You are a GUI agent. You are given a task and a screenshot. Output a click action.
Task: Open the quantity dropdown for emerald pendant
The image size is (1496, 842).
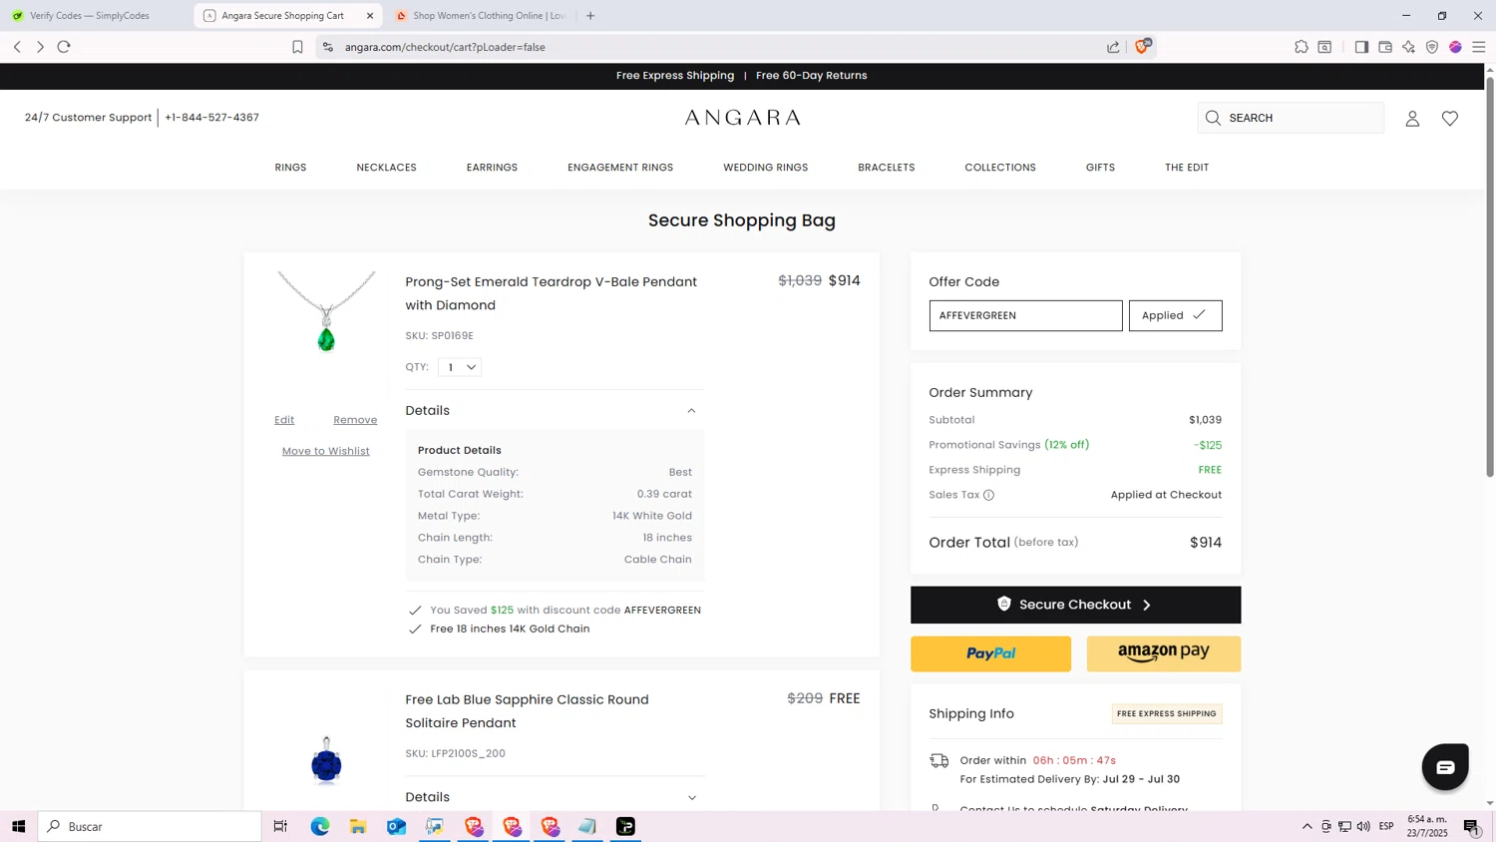[x=460, y=367]
